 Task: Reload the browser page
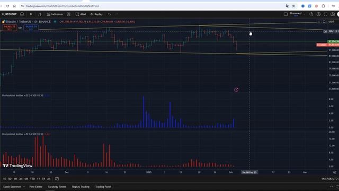coord(7,6)
